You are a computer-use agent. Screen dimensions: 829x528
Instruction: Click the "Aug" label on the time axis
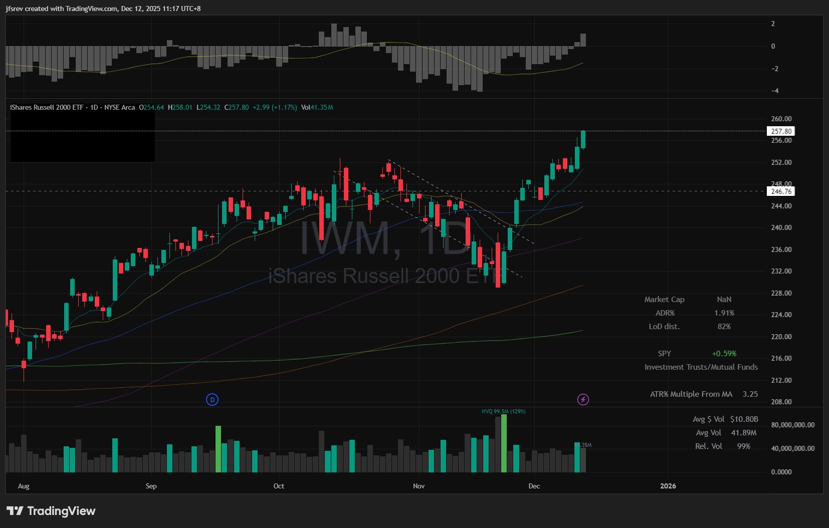click(24, 486)
